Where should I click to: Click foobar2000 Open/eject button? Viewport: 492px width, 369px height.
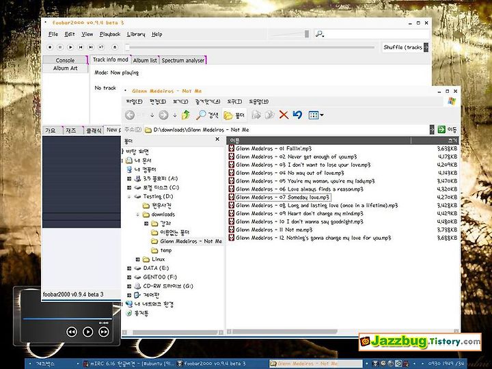pyautogui.click(x=115, y=47)
